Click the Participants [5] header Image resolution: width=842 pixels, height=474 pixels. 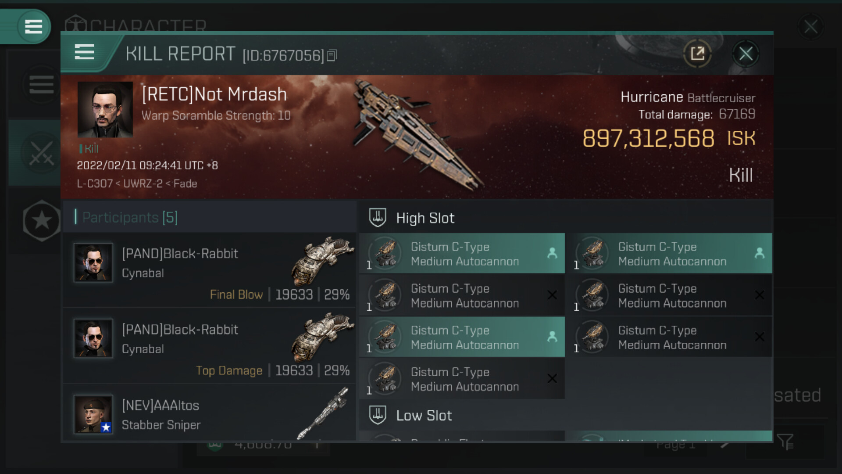click(x=130, y=217)
